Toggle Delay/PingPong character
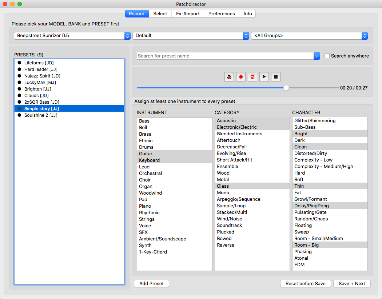The image size is (382, 299). [x=330, y=206]
